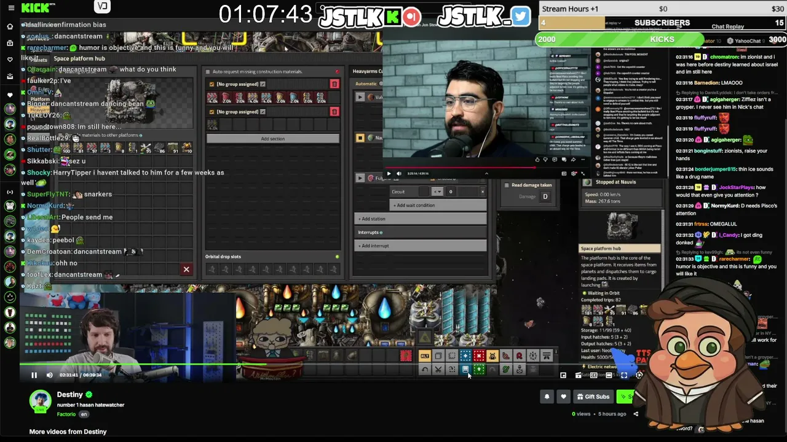Click username bonginstuff in chat
Viewport: 787px width, 442px height.
coord(708,150)
